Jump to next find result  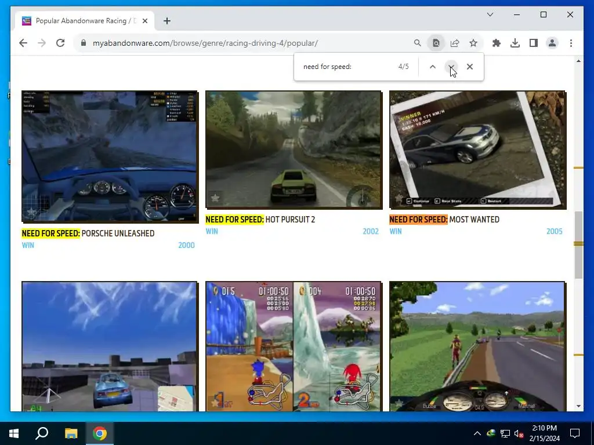(x=451, y=67)
